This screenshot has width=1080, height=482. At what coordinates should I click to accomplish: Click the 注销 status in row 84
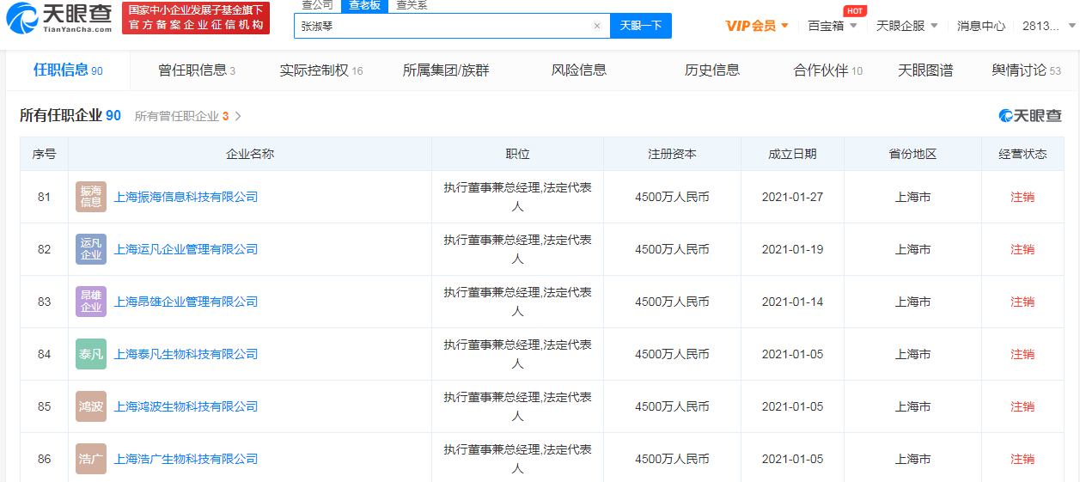tap(1022, 354)
